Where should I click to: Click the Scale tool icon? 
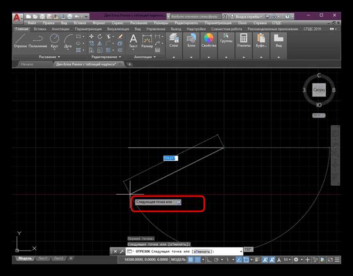click(x=100, y=50)
